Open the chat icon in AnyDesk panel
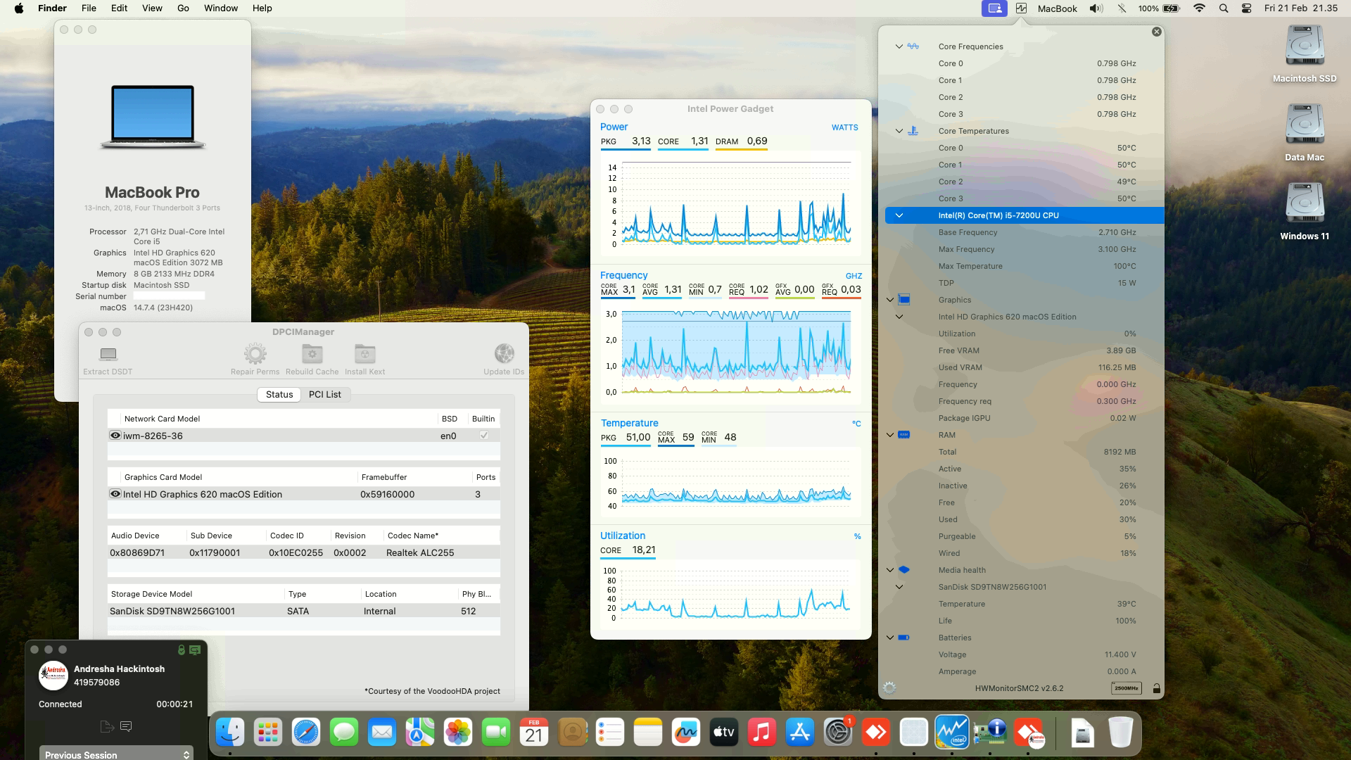 coord(126,726)
